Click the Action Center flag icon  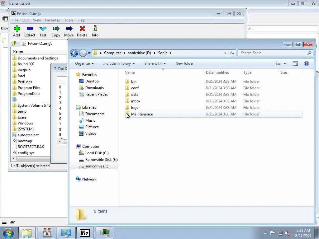272,233
